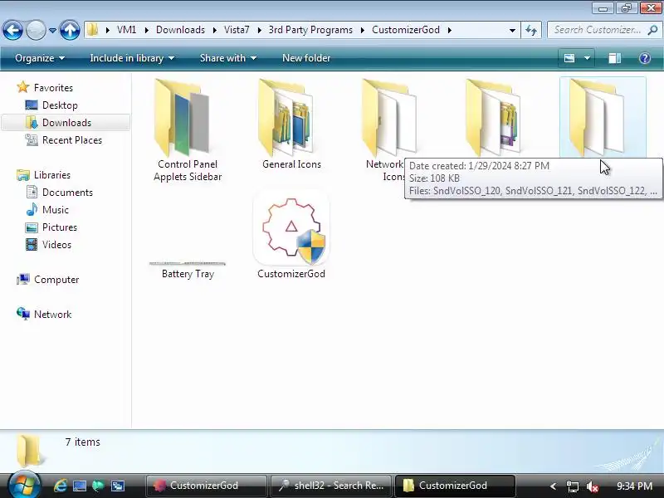Switch to CustomizerGod app taskbar button

206,486
